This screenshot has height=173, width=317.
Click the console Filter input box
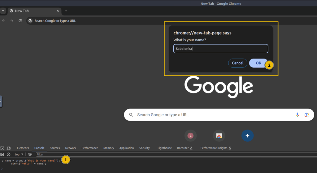(176, 154)
